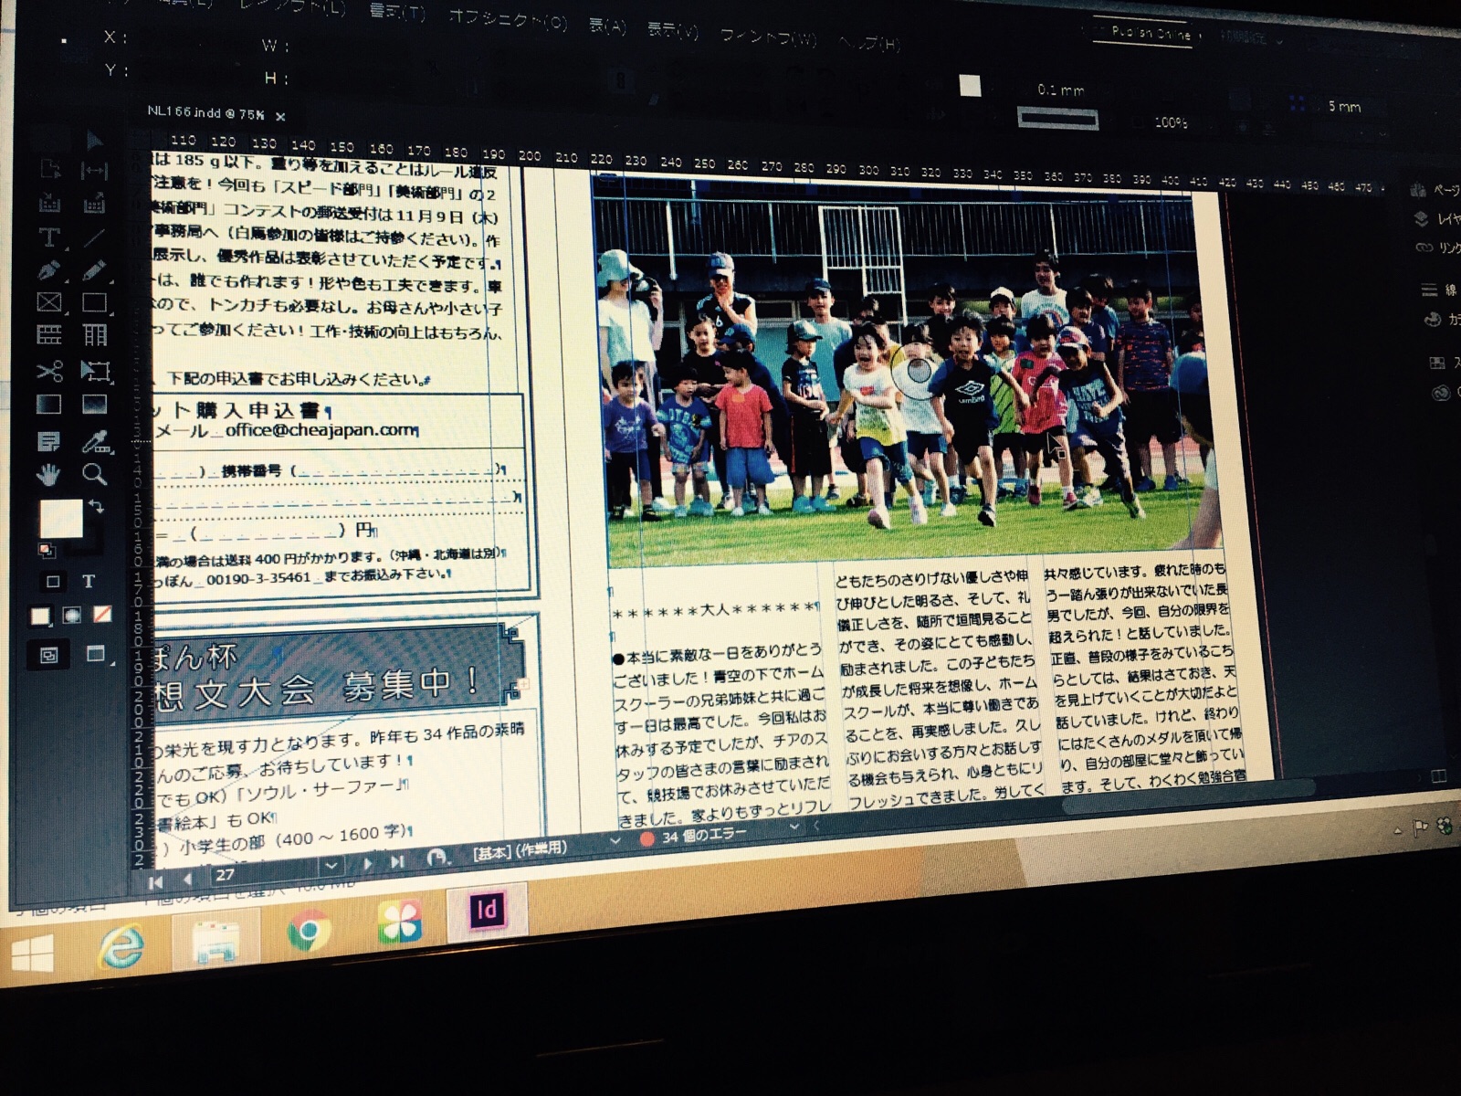The width and height of the screenshot is (1461, 1096).
Task: Select the Free Transform tool
Action: pos(95,371)
